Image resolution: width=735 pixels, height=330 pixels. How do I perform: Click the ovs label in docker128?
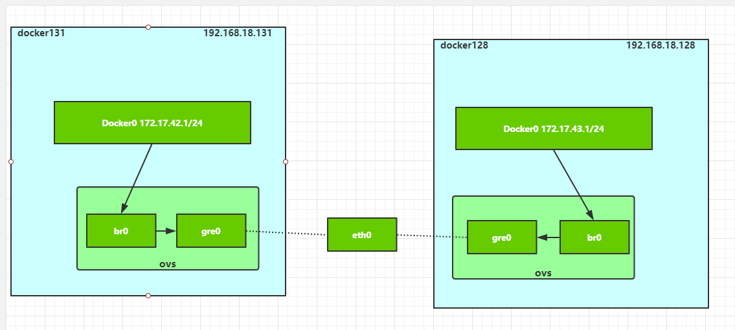[543, 273]
